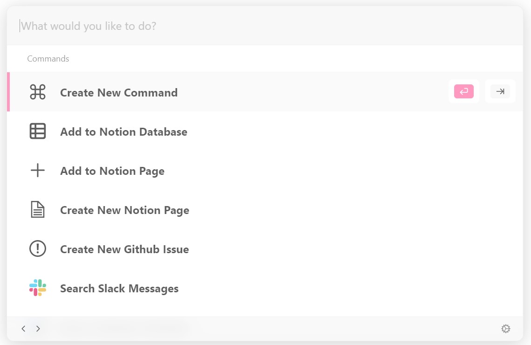
Task: Click the pink selection bar on highlighted row
Action: point(8,92)
